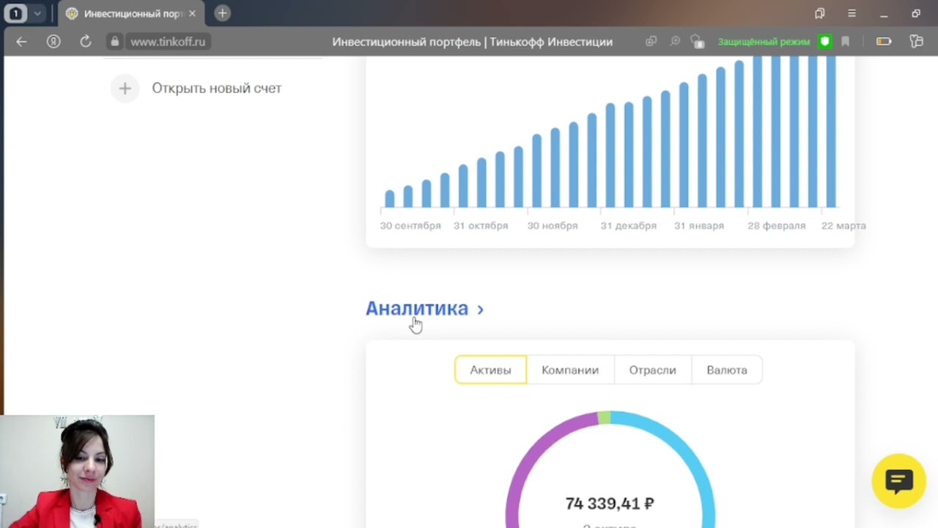Click the 30 сентября axis label
The height and width of the screenshot is (528, 938).
point(410,226)
